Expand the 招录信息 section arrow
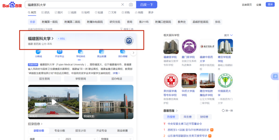 (x=42, y=124)
